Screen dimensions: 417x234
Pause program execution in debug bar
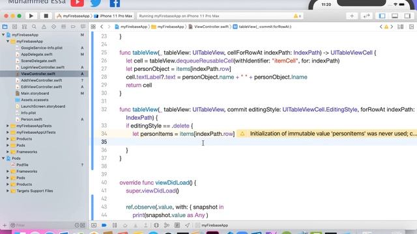[x=115, y=226]
